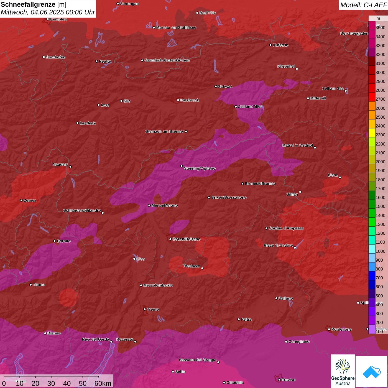Click the Treviso city label
This screenshot has height=388, width=388.
[x=289, y=380]
